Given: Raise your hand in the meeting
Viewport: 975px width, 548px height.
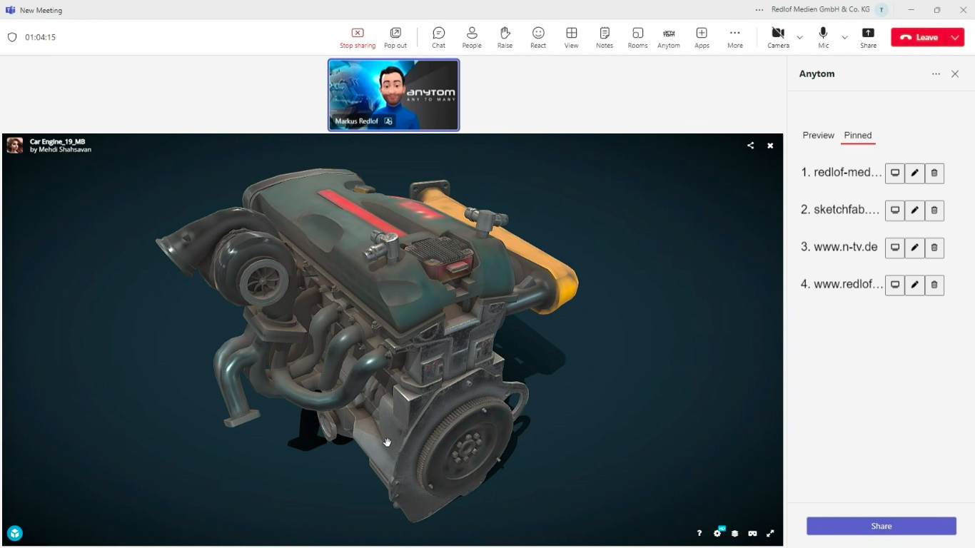Looking at the screenshot, I should (505, 38).
